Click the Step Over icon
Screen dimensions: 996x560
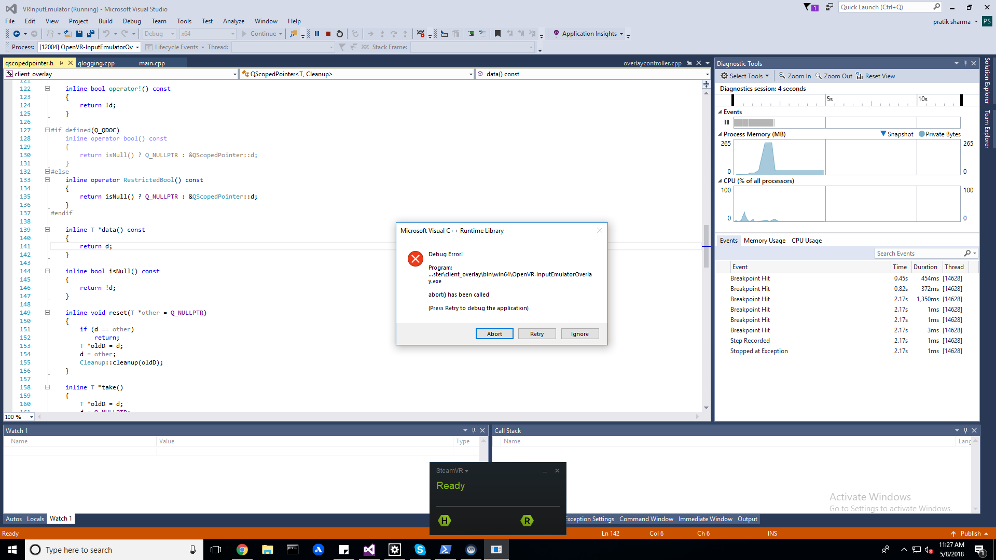coord(394,33)
